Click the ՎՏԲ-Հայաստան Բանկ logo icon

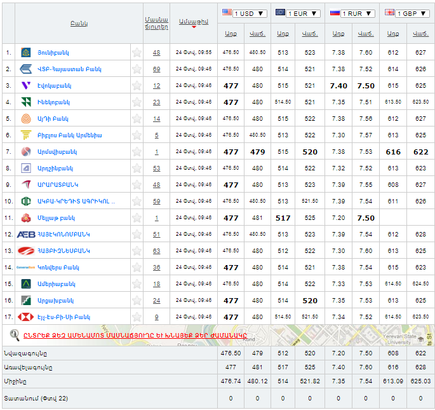tap(26, 69)
